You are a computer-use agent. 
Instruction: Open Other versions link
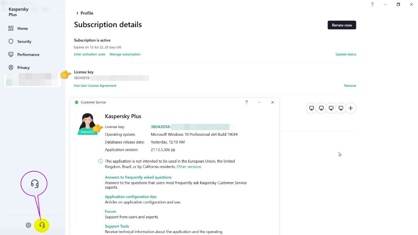189,167
